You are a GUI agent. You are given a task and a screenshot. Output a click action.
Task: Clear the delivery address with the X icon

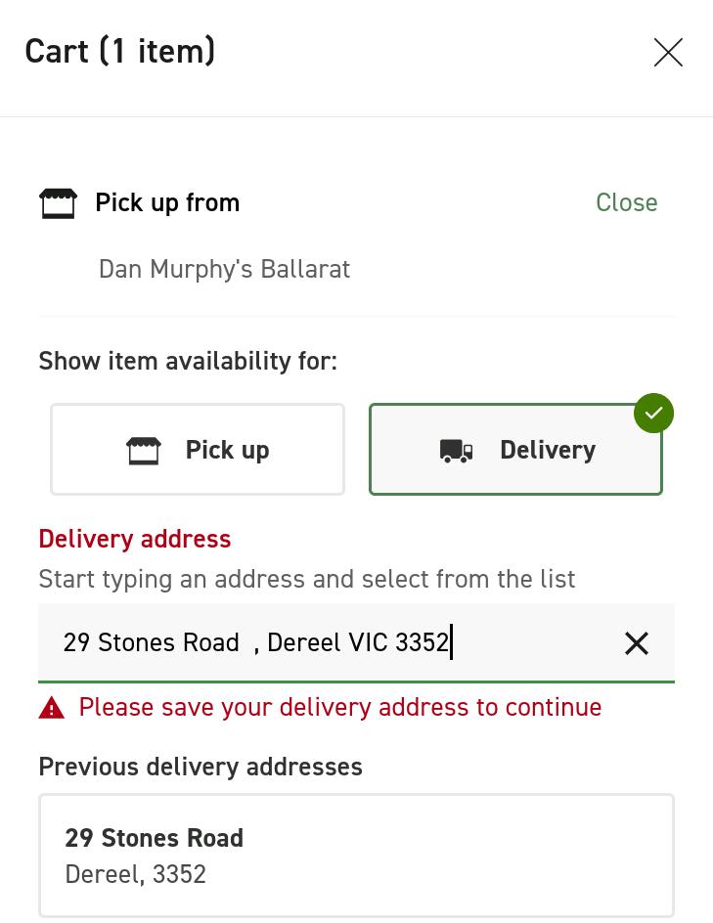tap(637, 642)
